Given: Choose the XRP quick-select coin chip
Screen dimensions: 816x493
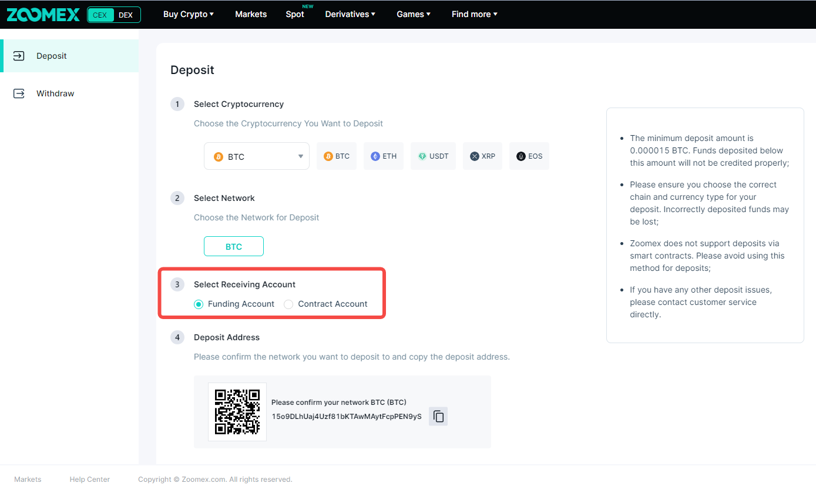Looking at the screenshot, I should [x=482, y=156].
